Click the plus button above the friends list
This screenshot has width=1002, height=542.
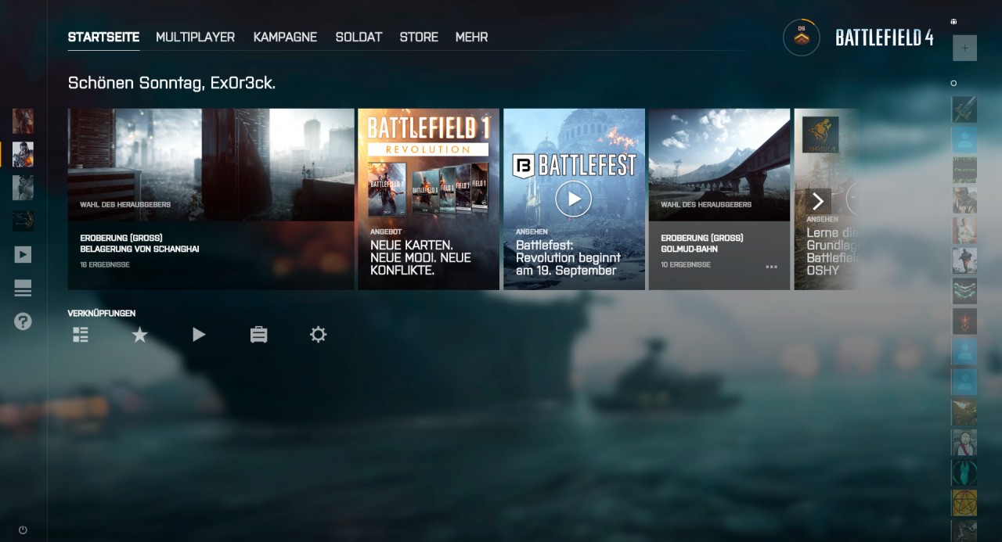coord(964,48)
